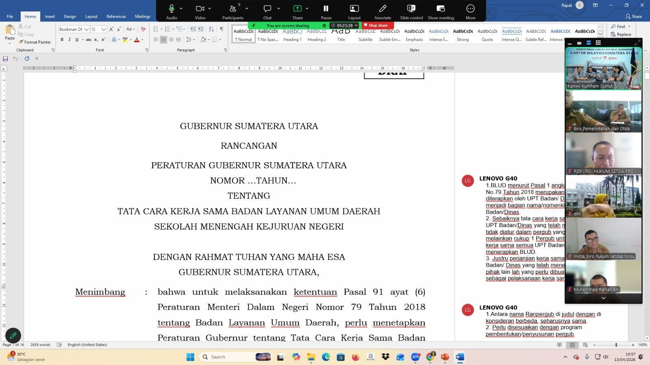
Task: Click the Sort icon in the Paragraph group
Action: click(211, 29)
